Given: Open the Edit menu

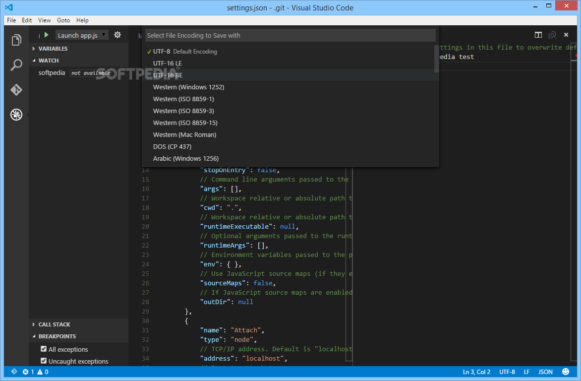Looking at the screenshot, I should click(27, 20).
